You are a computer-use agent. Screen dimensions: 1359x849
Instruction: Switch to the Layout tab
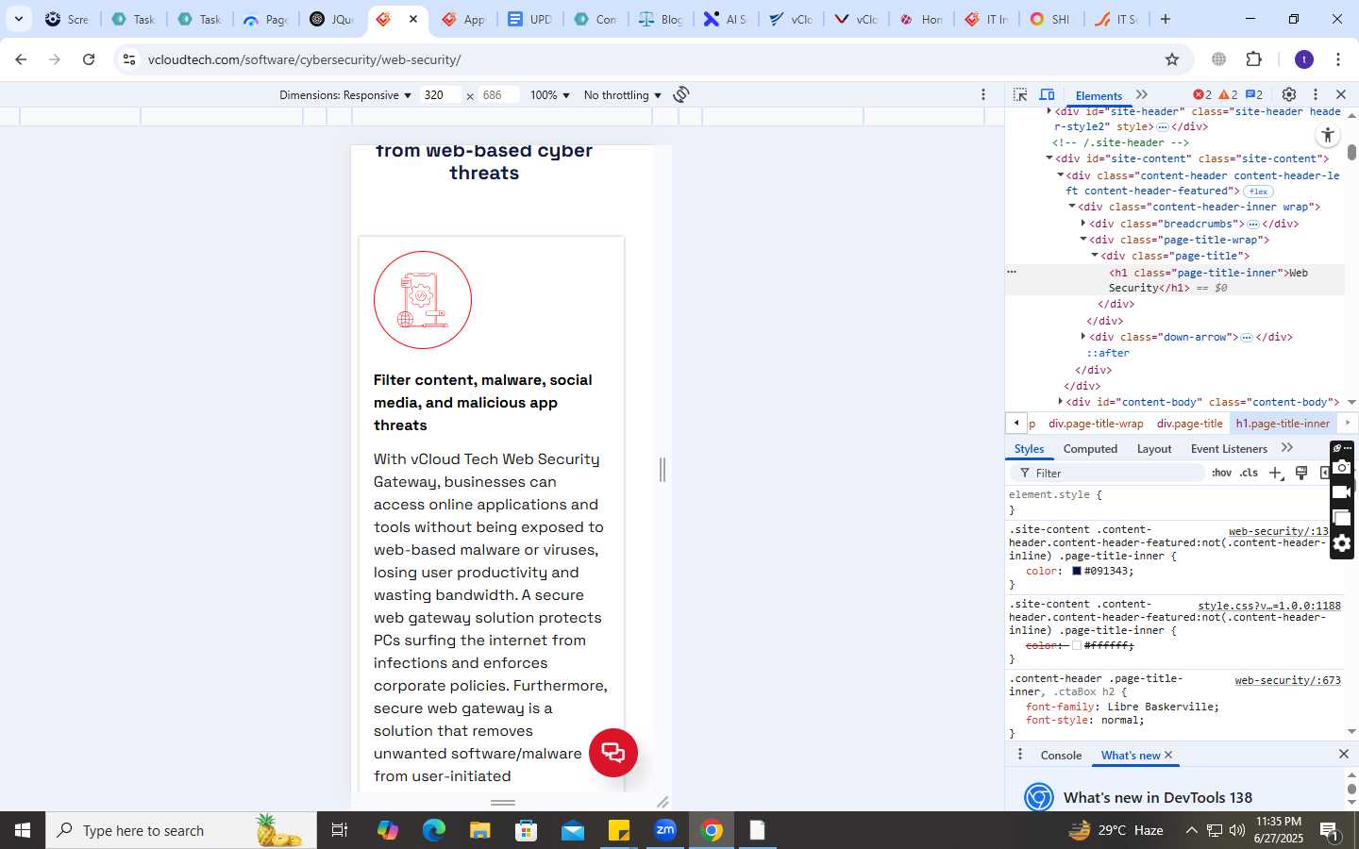(1154, 449)
